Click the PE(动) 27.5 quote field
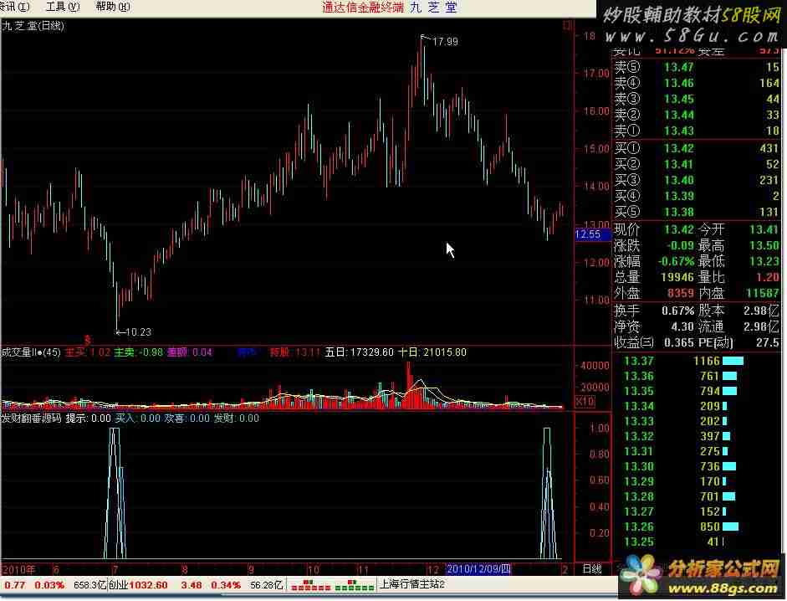The height and width of the screenshot is (601, 787). click(738, 342)
